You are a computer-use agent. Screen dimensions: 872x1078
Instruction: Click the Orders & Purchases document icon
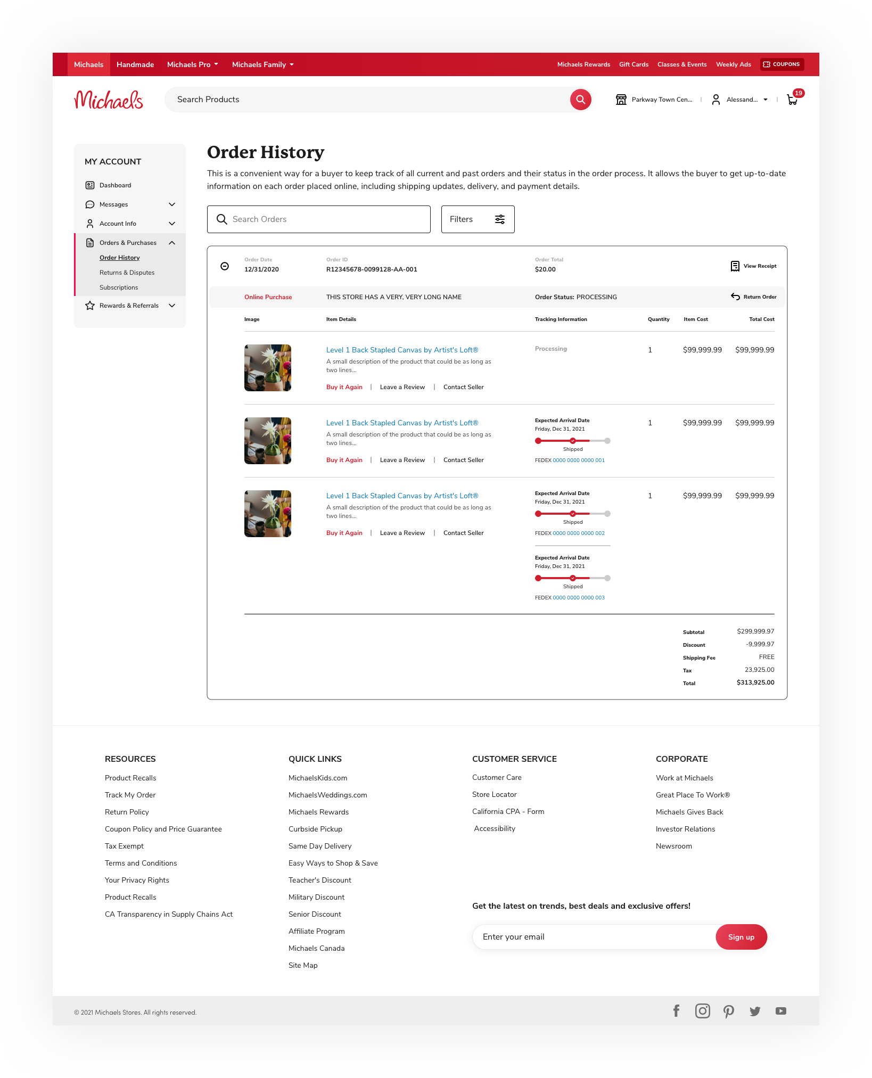coord(90,243)
